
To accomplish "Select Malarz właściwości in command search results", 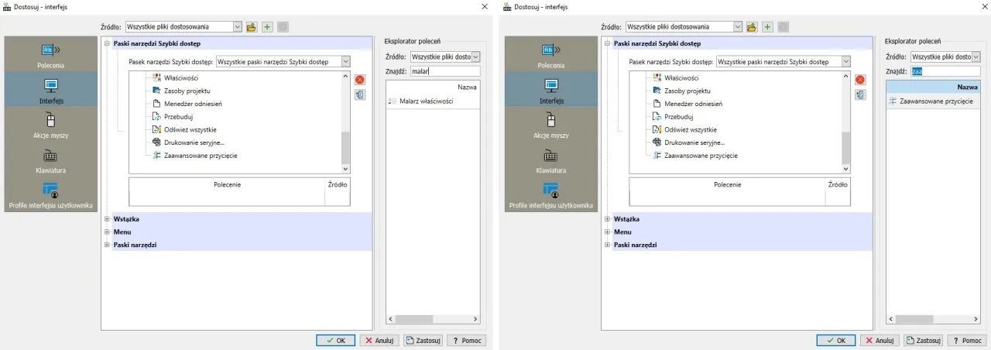I will [x=426, y=101].
